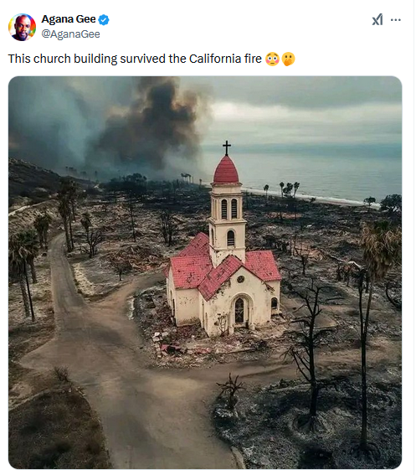The height and width of the screenshot is (475, 416).
Task: Click the blue verified badge
Action: pyautogui.click(x=104, y=20)
